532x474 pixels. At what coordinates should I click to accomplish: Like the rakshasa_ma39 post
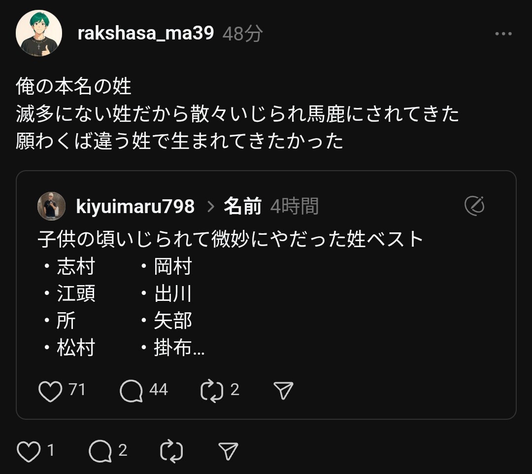pyautogui.click(x=28, y=451)
